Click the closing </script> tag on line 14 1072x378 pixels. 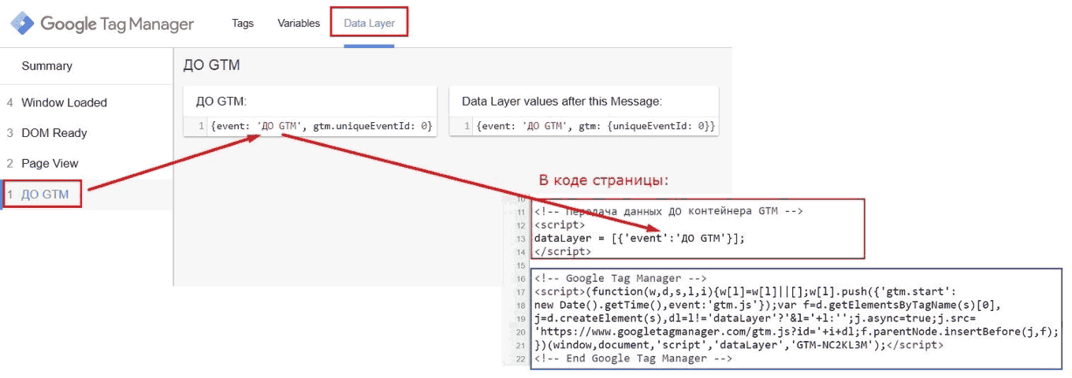click(x=563, y=251)
